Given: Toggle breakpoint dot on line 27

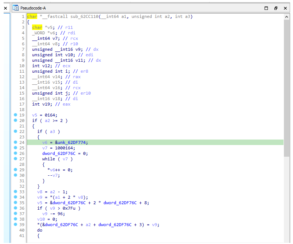Looking at the screenshot, I should point(16,159).
